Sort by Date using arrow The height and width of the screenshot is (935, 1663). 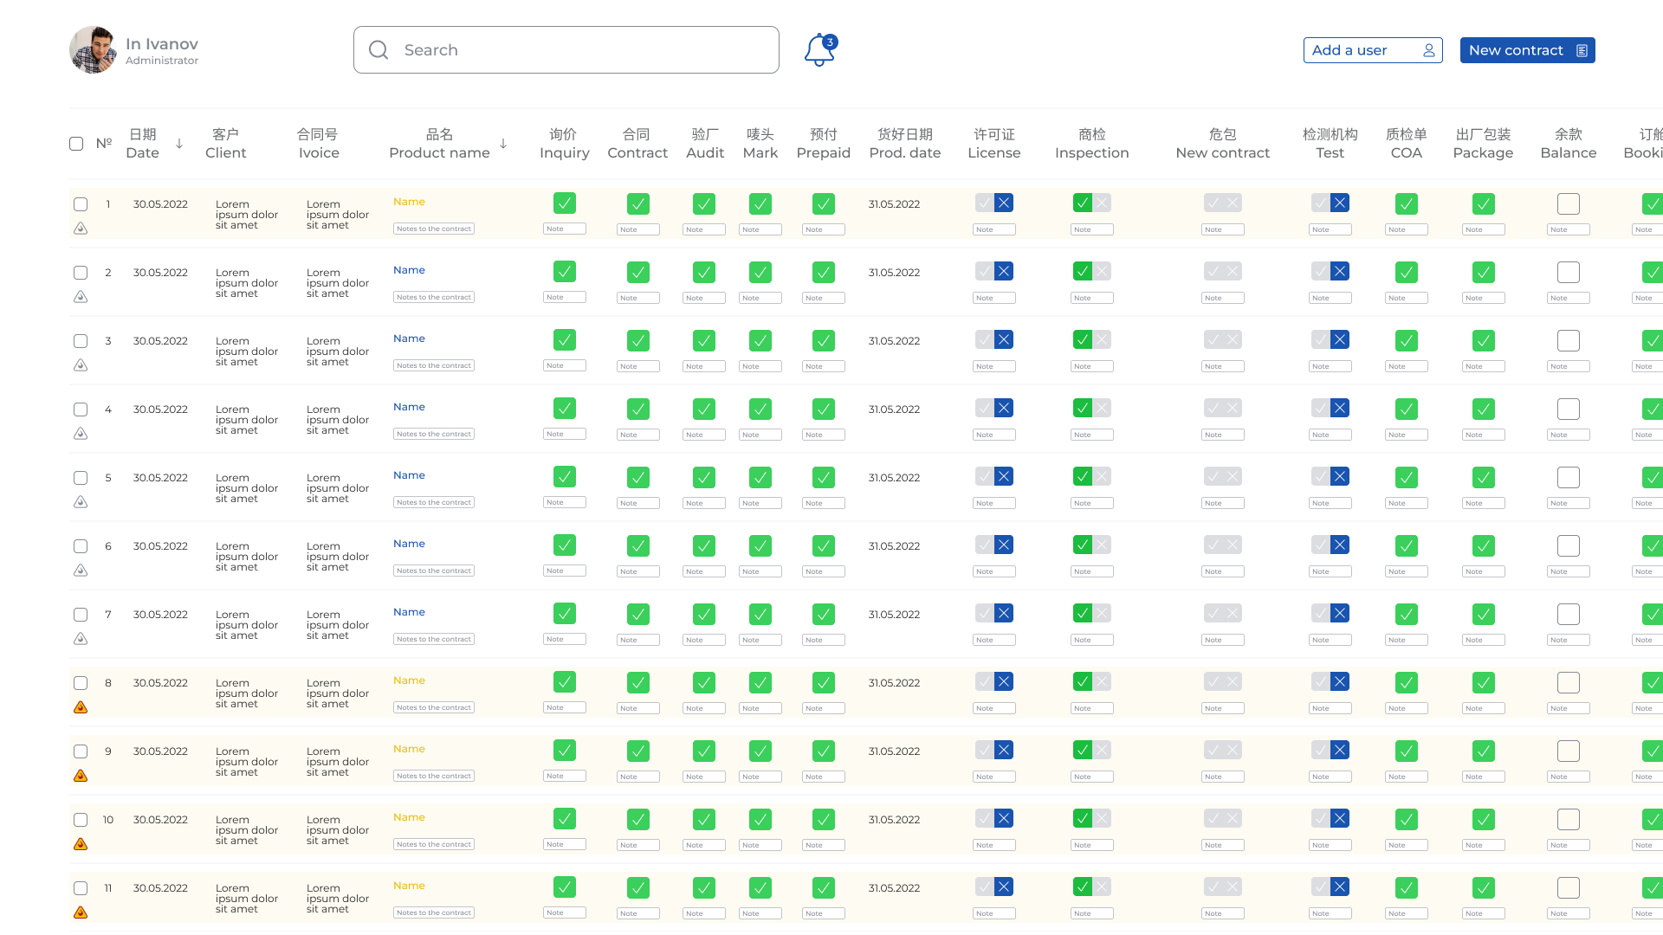point(179,144)
